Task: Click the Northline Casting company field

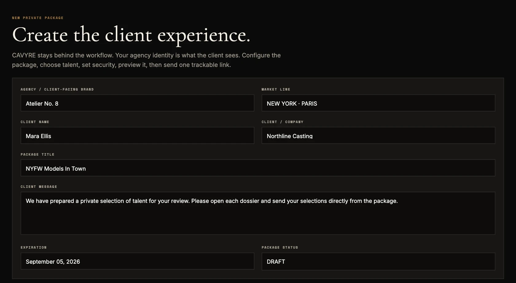Action: point(378,135)
